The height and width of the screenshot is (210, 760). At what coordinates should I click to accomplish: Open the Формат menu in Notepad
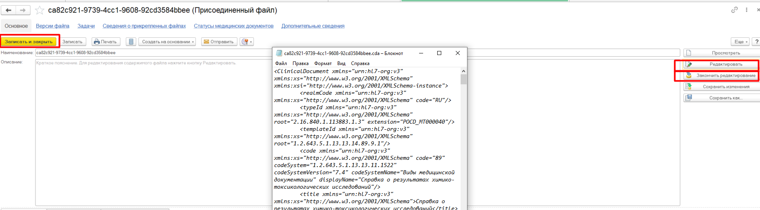[x=323, y=63]
